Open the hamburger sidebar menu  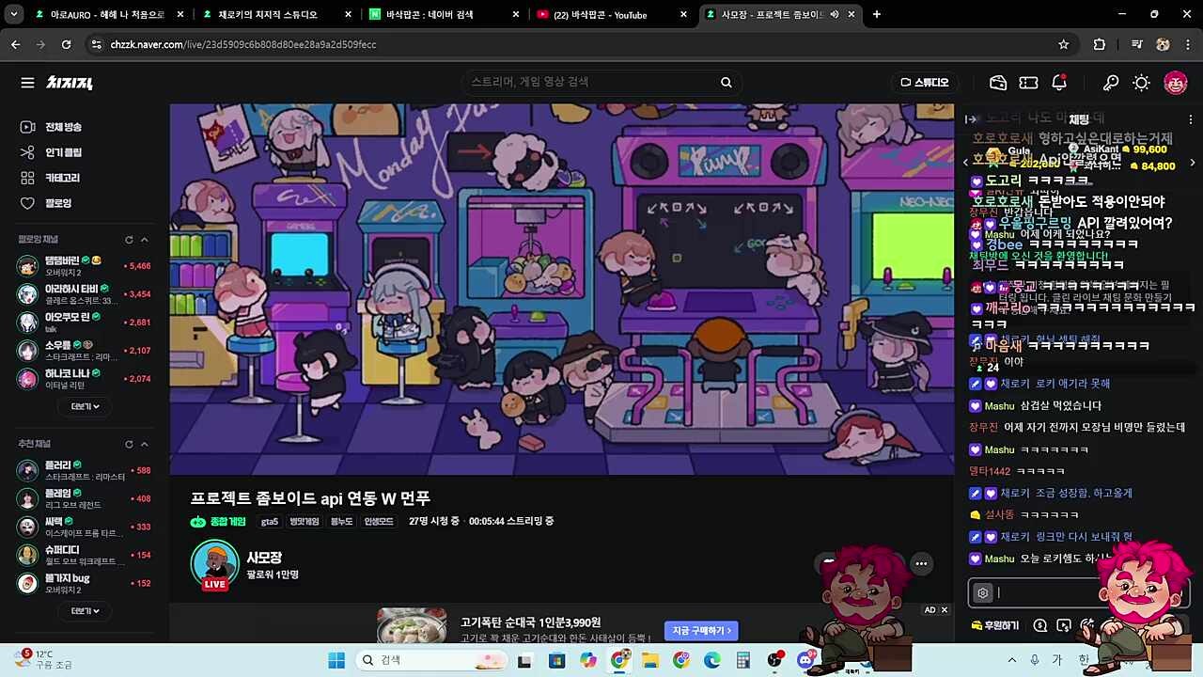[x=27, y=83]
